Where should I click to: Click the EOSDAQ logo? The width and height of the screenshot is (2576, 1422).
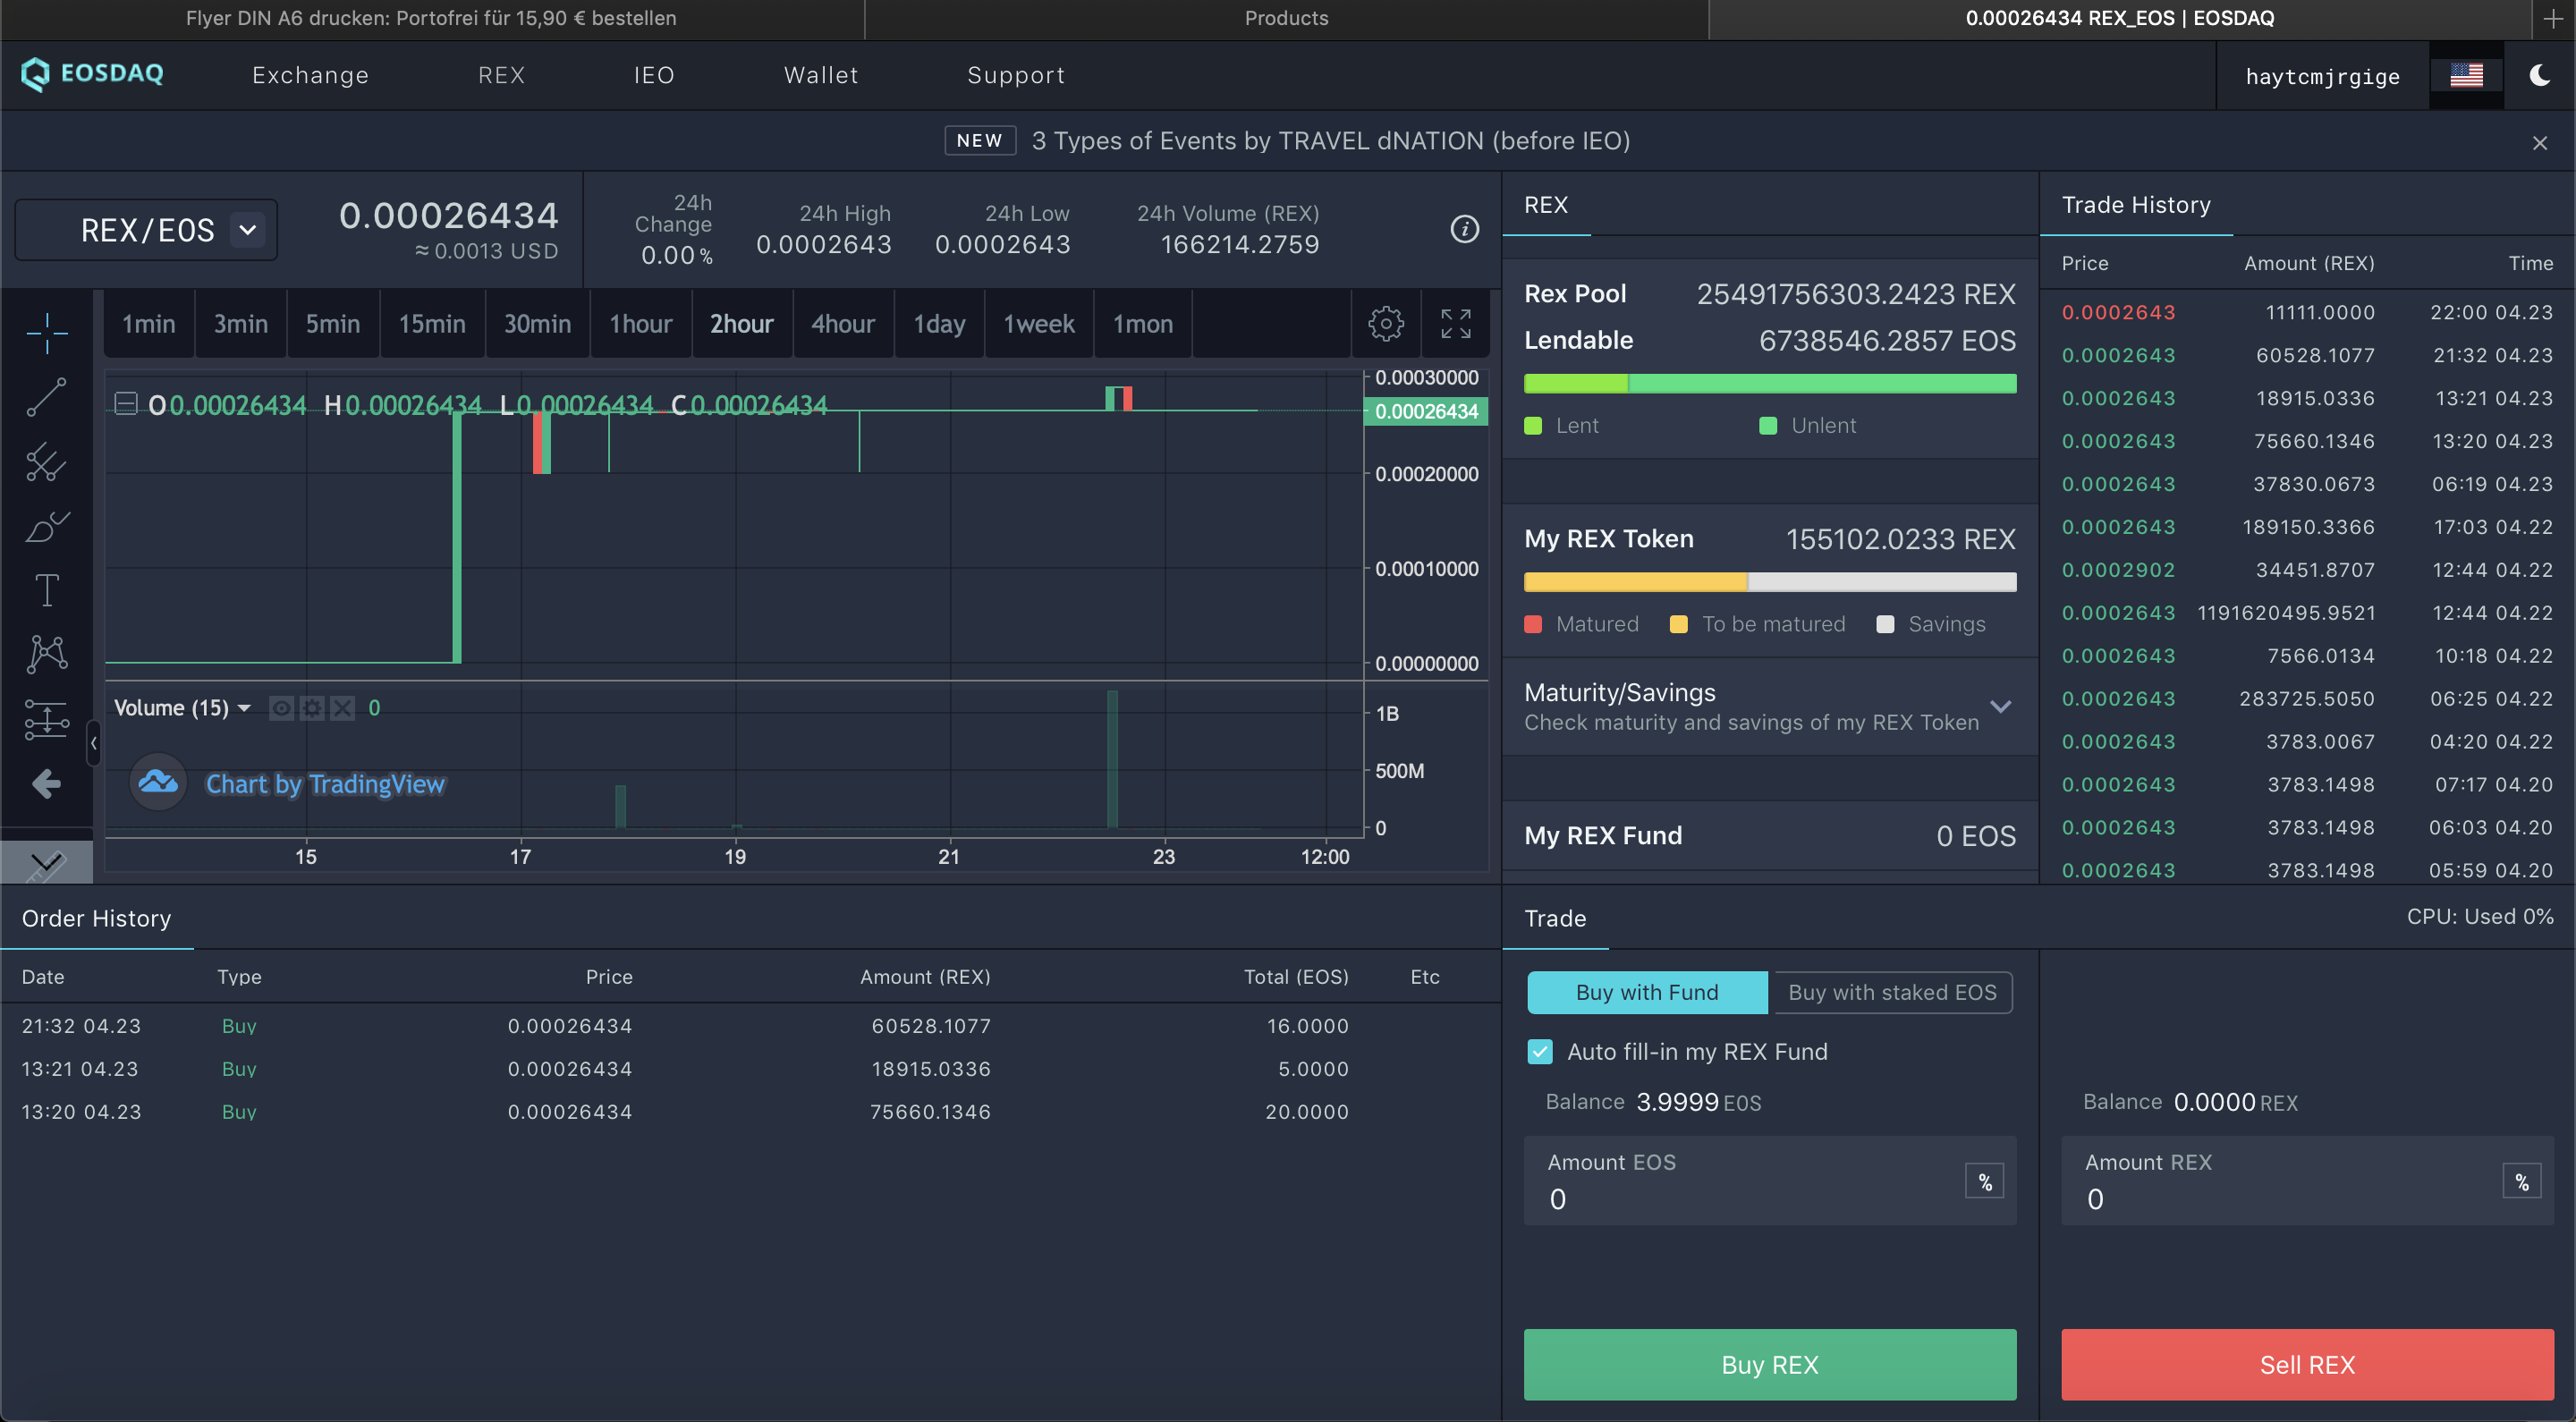click(92, 73)
